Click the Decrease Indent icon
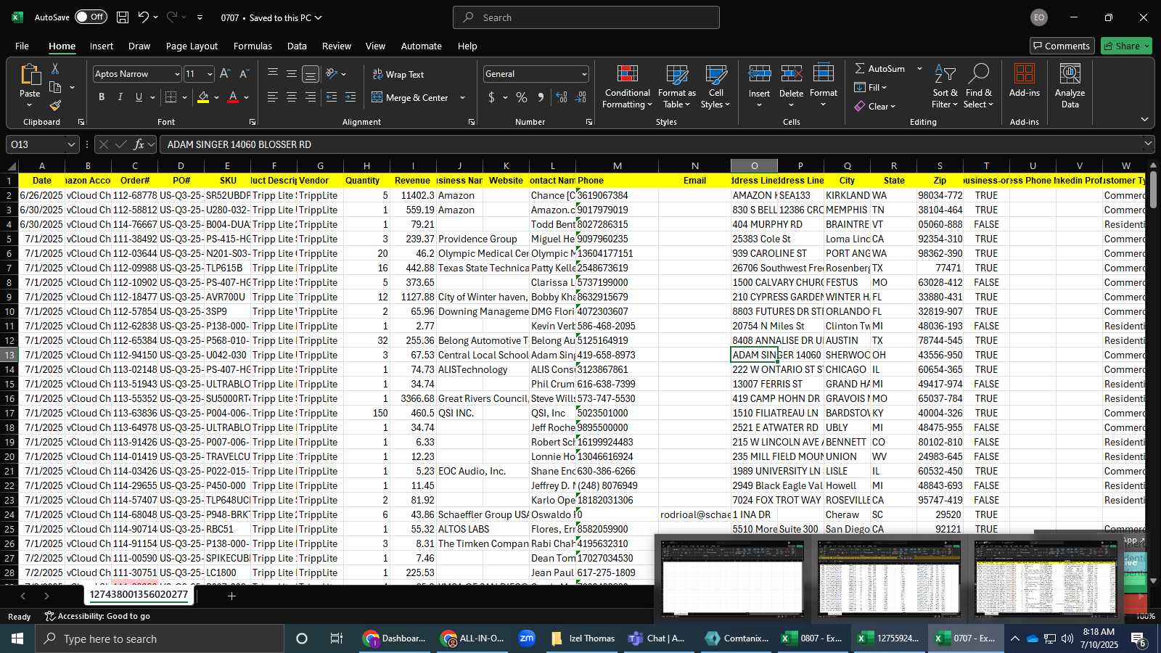1161x653 pixels. tap(332, 97)
